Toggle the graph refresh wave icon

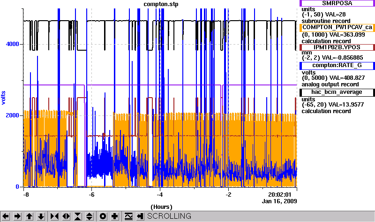tap(128, 216)
